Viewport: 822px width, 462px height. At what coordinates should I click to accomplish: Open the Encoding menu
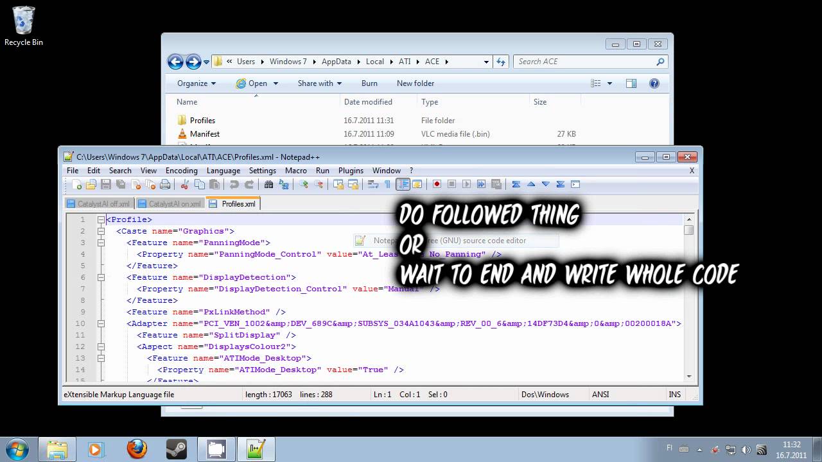pyautogui.click(x=182, y=171)
